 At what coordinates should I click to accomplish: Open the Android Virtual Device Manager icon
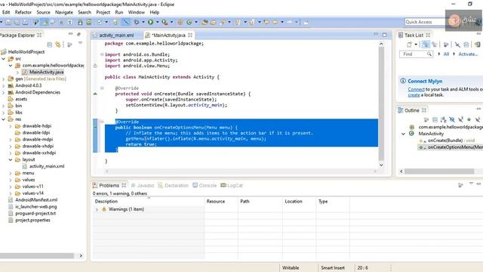click(x=89, y=22)
